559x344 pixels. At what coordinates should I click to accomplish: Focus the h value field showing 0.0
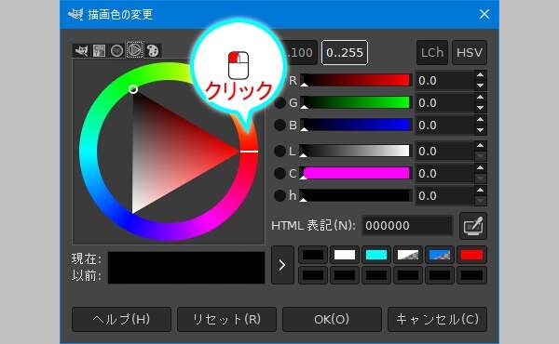pyautogui.click(x=445, y=195)
